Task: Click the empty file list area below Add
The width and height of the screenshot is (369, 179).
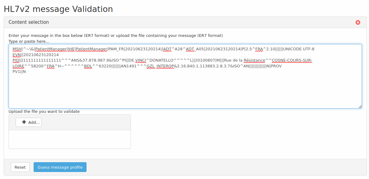Action: (69, 139)
